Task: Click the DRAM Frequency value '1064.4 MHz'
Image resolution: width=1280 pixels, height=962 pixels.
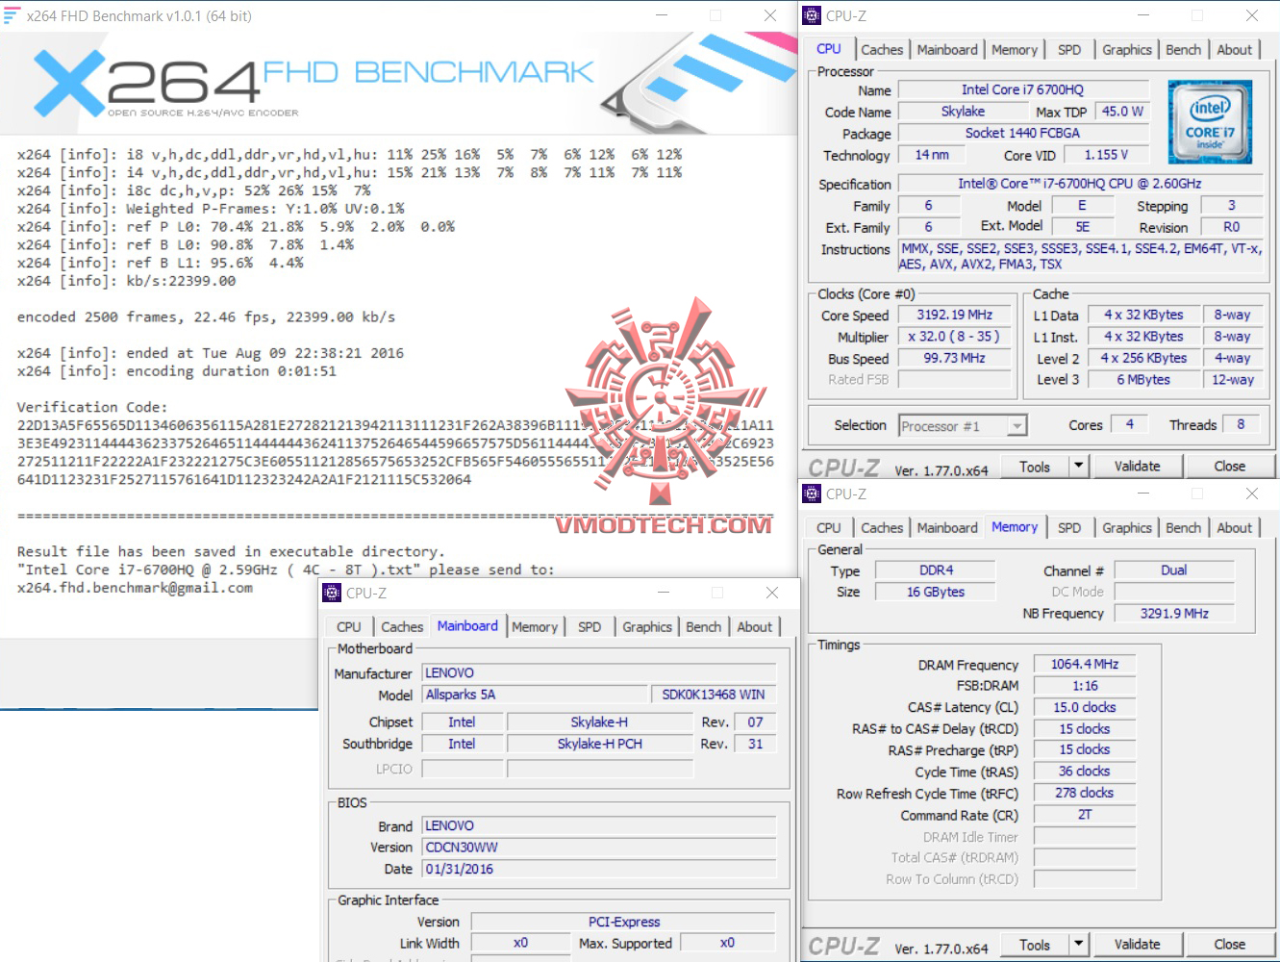Action: [1085, 664]
